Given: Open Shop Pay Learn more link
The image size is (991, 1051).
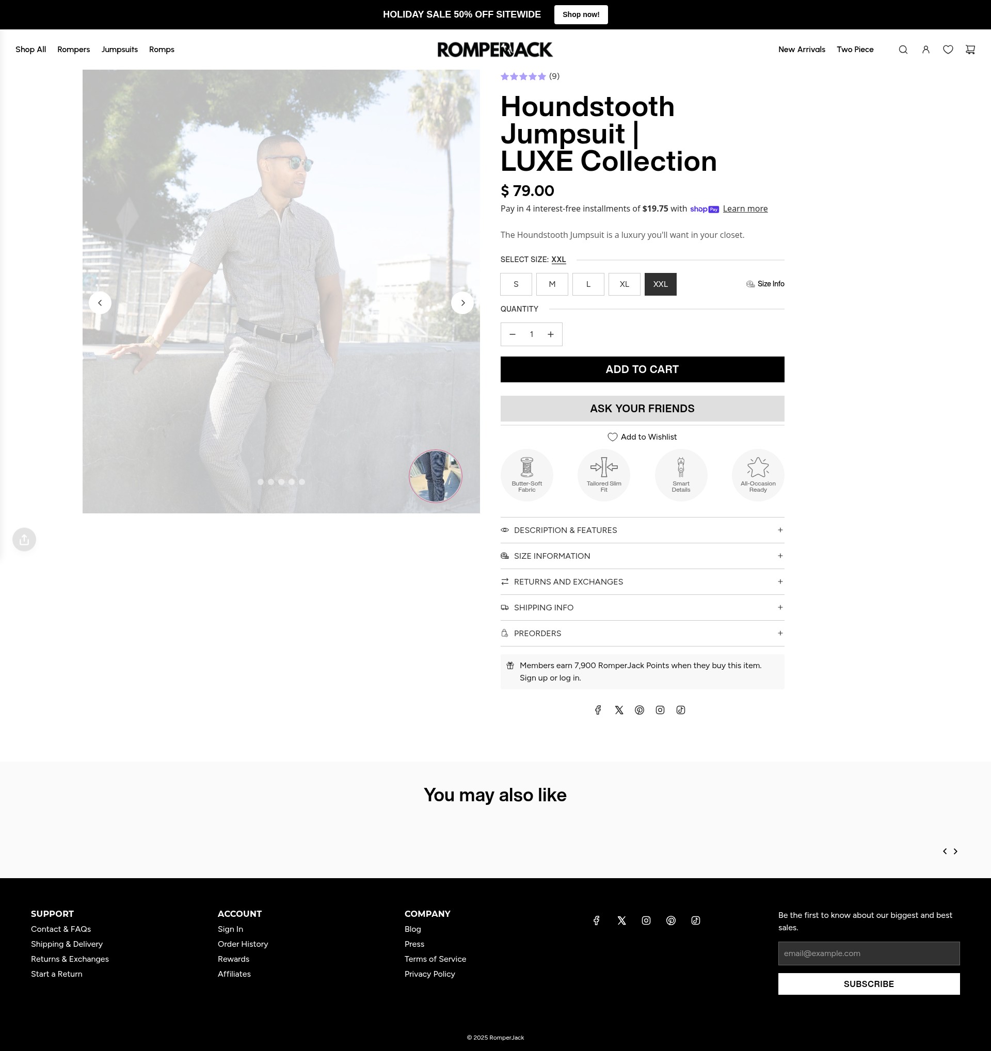Looking at the screenshot, I should (745, 209).
